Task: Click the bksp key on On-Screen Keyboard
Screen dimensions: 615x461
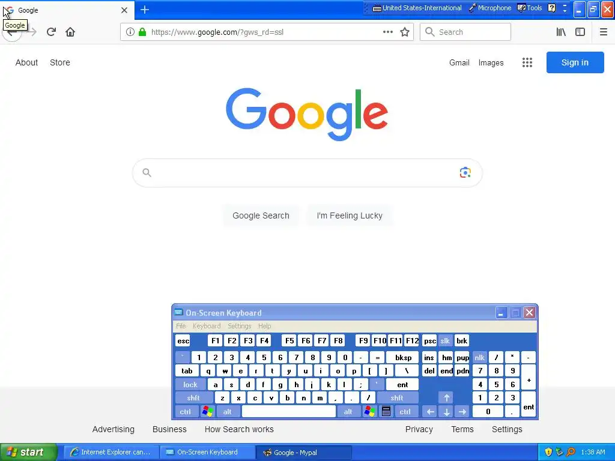Action: (403, 357)
